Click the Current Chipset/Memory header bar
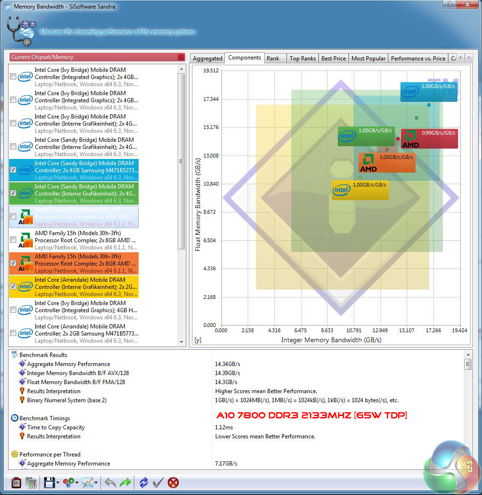This screenshot has height=495, width=482. point(97,57)
